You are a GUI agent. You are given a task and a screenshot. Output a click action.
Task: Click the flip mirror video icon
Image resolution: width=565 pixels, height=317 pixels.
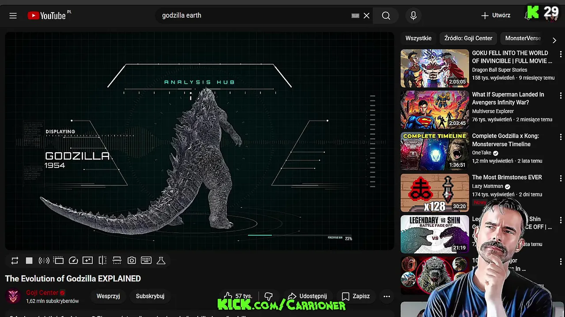(102, 261)
